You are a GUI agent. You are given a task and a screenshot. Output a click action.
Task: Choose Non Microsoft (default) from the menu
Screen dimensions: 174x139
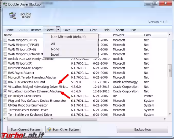pos(71,37)
